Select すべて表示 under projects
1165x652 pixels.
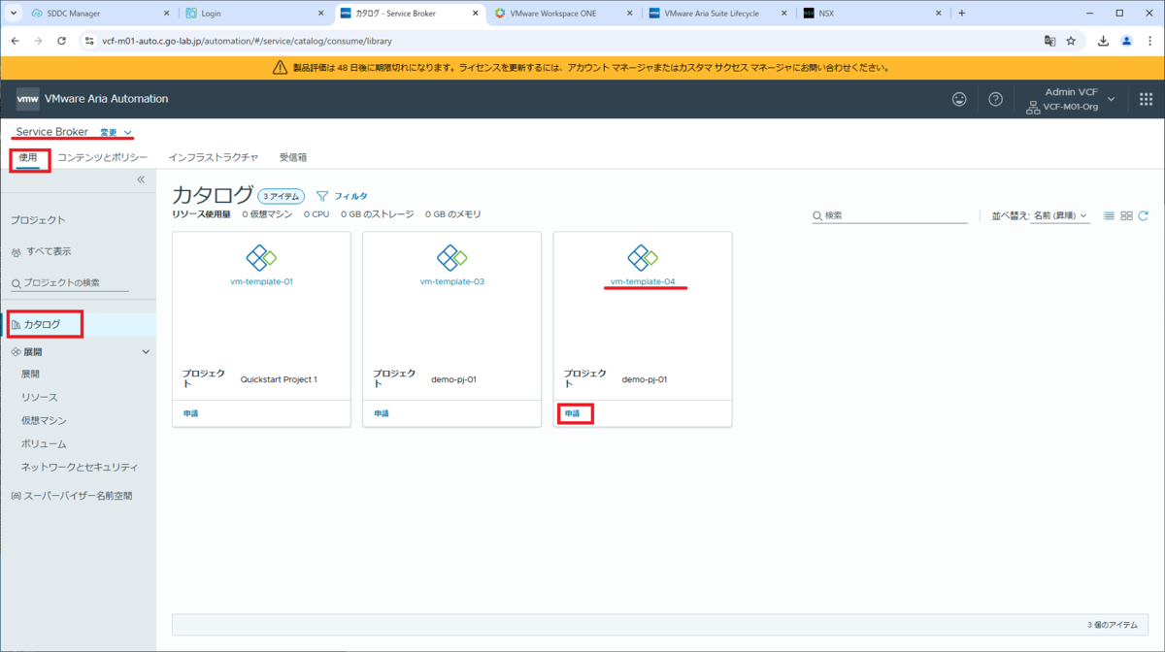tap(49, 251)
